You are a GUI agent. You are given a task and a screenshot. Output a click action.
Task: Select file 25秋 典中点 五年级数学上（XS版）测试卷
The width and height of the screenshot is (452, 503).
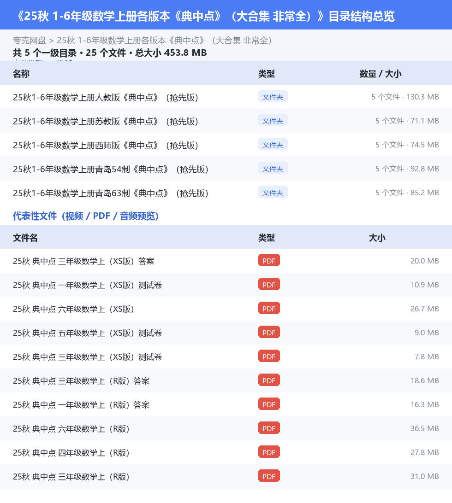click(x=87, y=333)
